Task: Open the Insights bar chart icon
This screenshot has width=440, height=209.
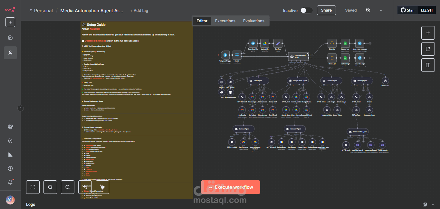Action: pos(10,155)
